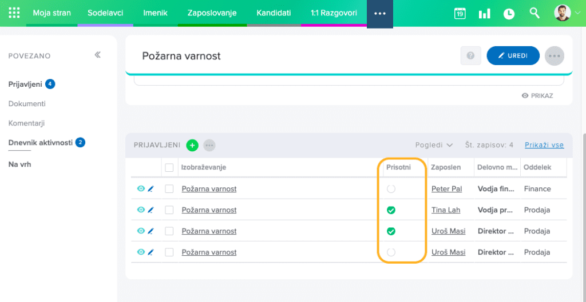The height and width of the screenshot is (302, 586).
Task: Open the calendar icon in top bar
Action: pyautogui.click(x=460, y=14)
